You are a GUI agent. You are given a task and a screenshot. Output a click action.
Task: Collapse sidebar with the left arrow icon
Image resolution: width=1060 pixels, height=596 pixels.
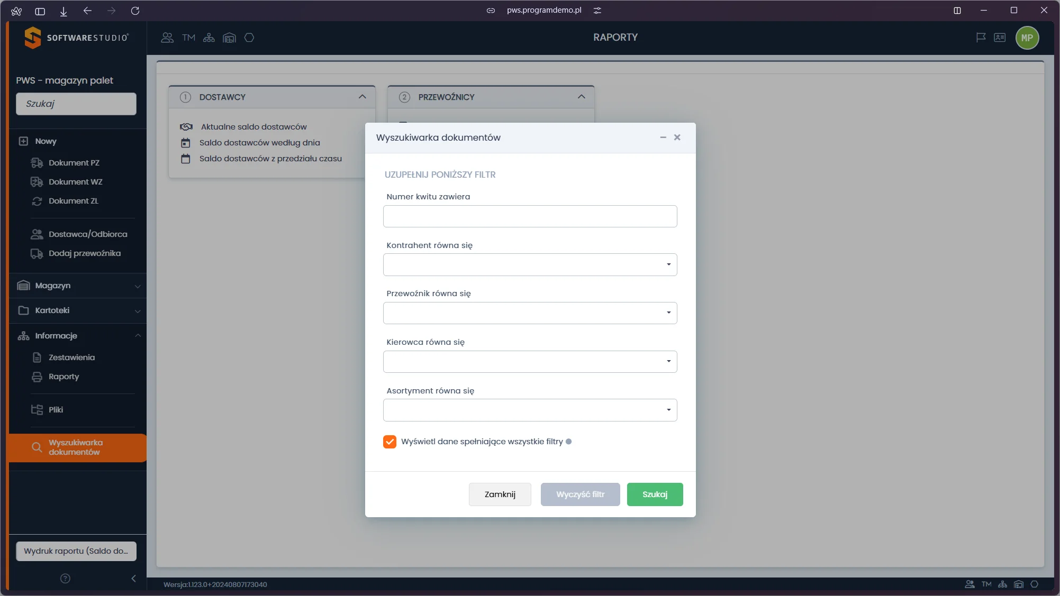[133, 578]
